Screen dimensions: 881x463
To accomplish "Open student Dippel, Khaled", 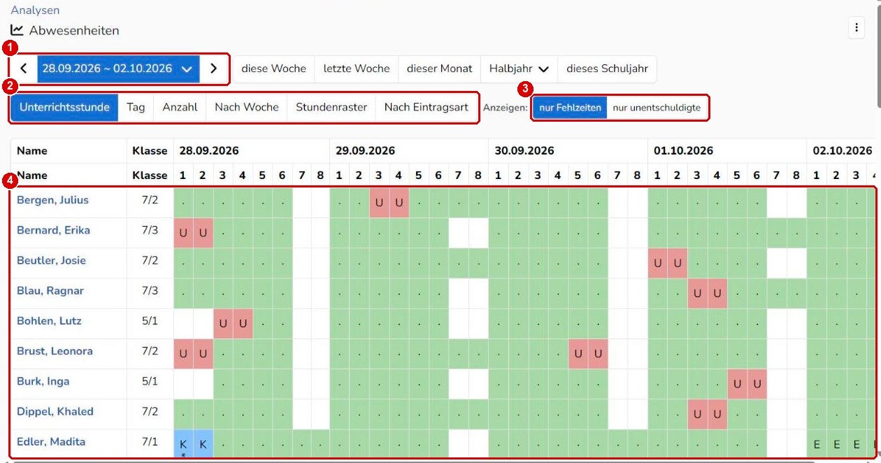I will [55, 411].
